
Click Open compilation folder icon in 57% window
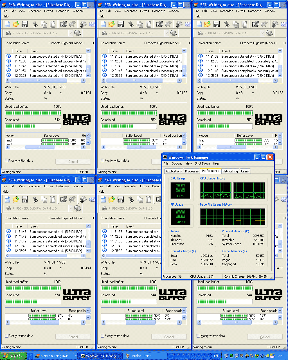click(16, 199)
